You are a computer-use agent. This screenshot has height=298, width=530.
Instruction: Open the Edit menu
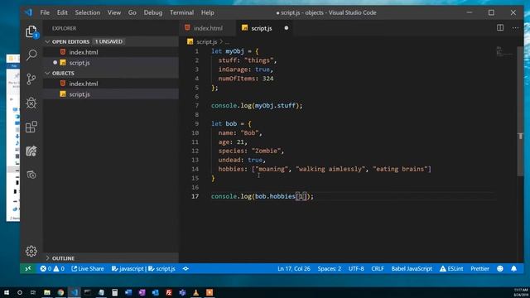point(62,12)
